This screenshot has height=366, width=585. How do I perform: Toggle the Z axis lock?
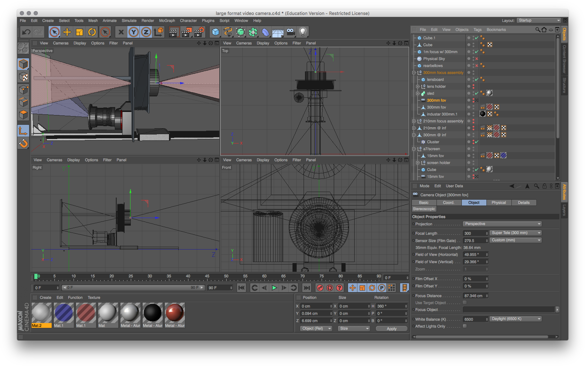[x=146, y=32]
